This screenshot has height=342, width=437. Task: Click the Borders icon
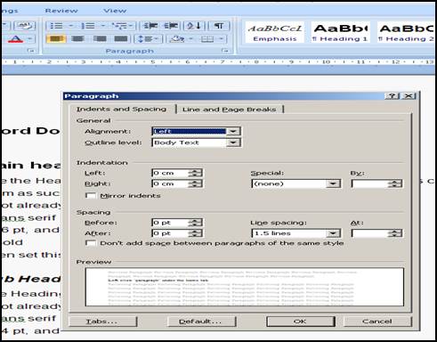tap(207, 39)
